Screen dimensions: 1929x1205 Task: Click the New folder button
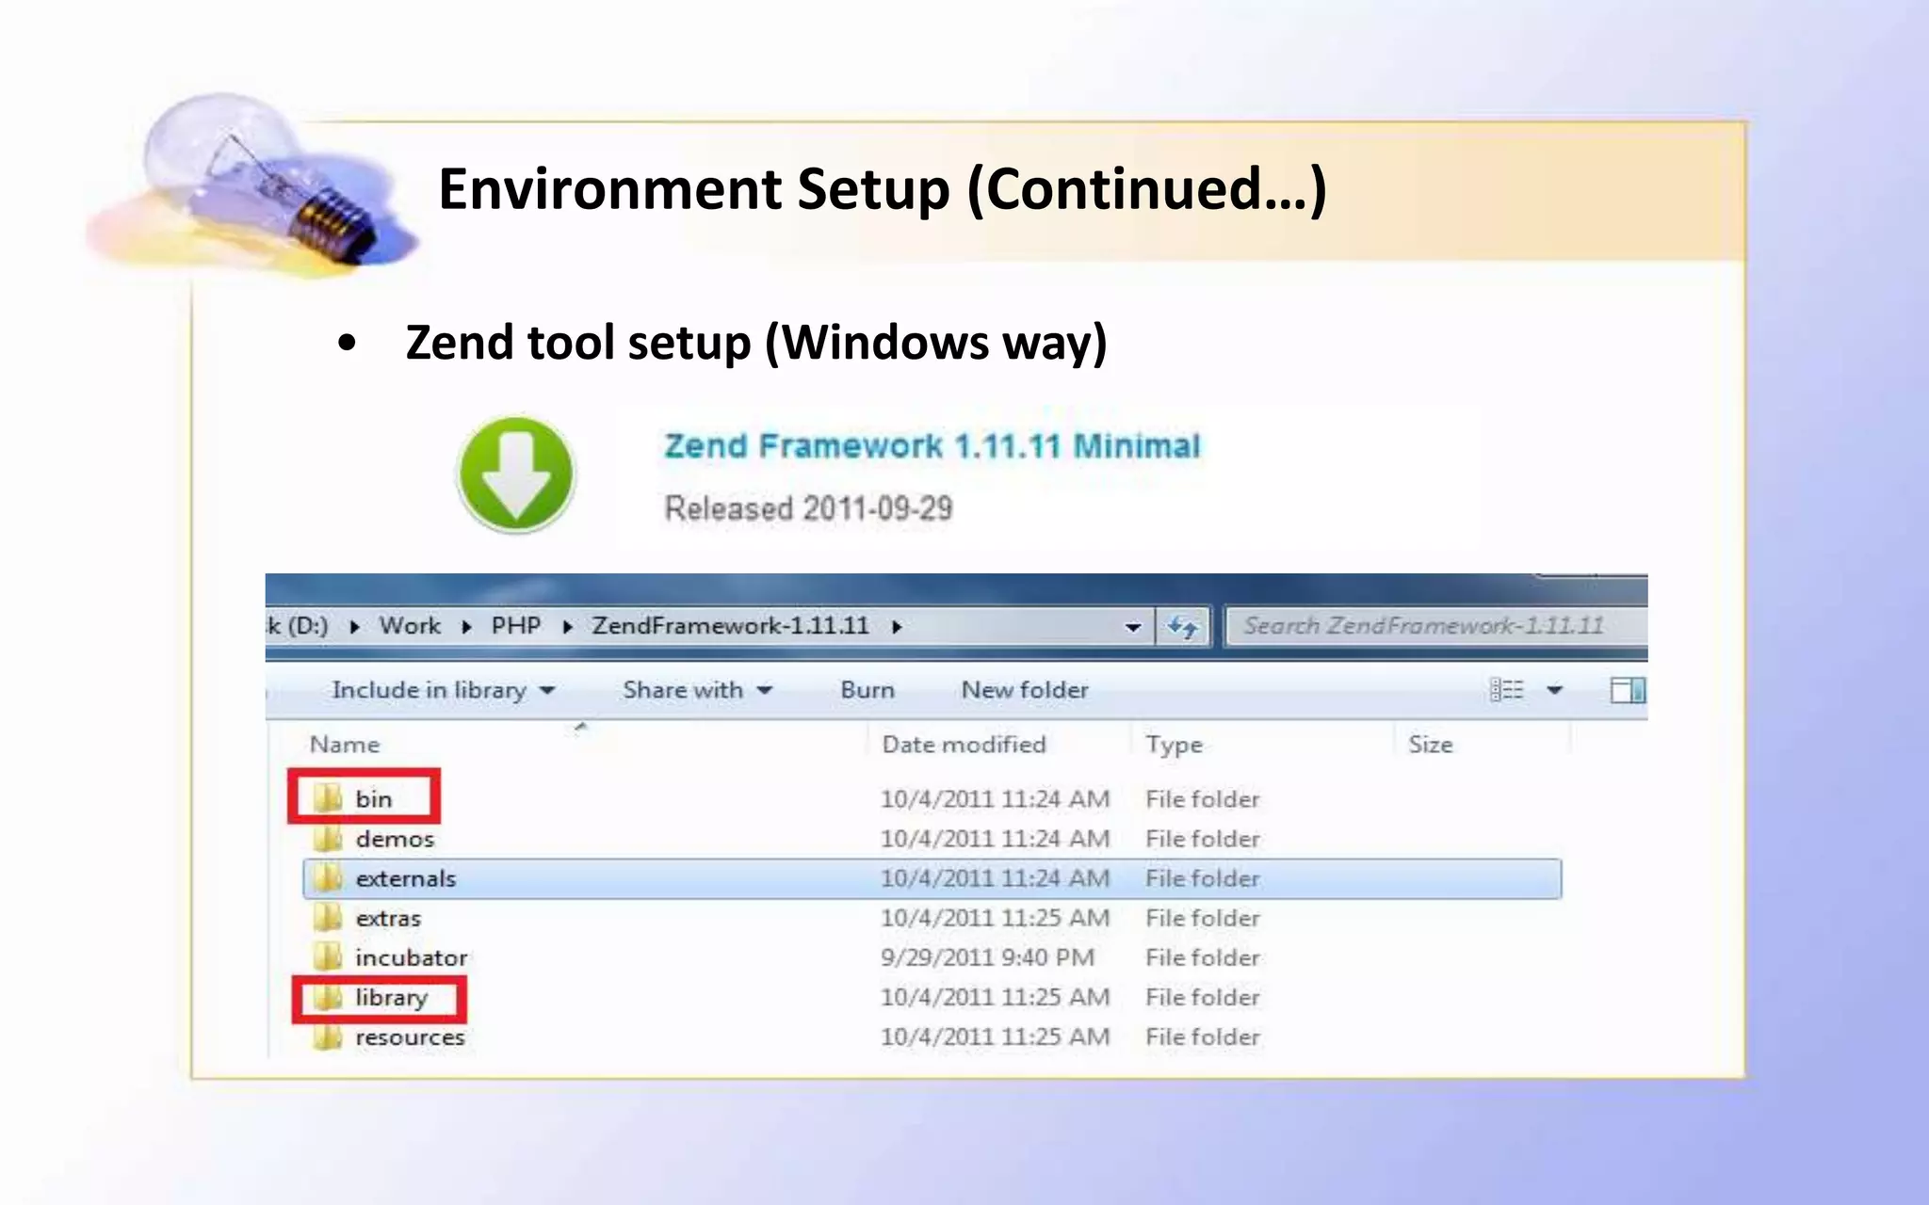(1025, 690)
